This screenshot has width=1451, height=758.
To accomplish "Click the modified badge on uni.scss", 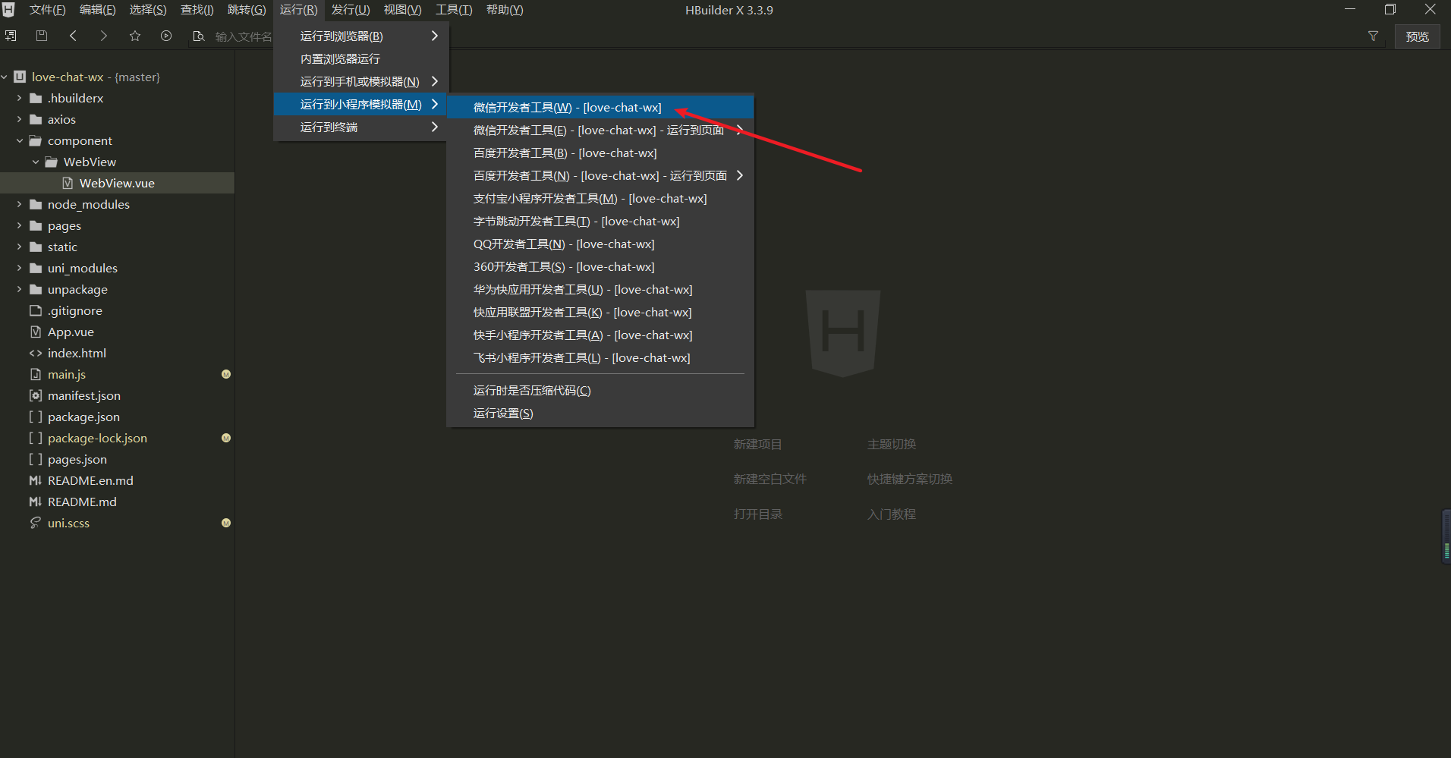I will coord(226,523).
